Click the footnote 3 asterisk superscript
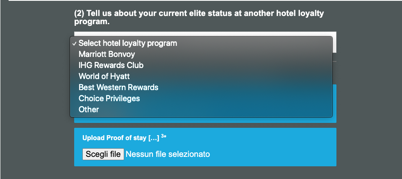Viewport: 402px width, 179px height. 164,136
